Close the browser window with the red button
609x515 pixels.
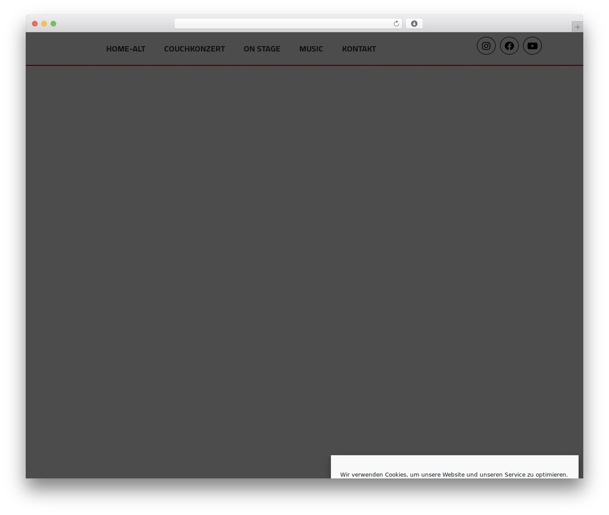point(35,24)
